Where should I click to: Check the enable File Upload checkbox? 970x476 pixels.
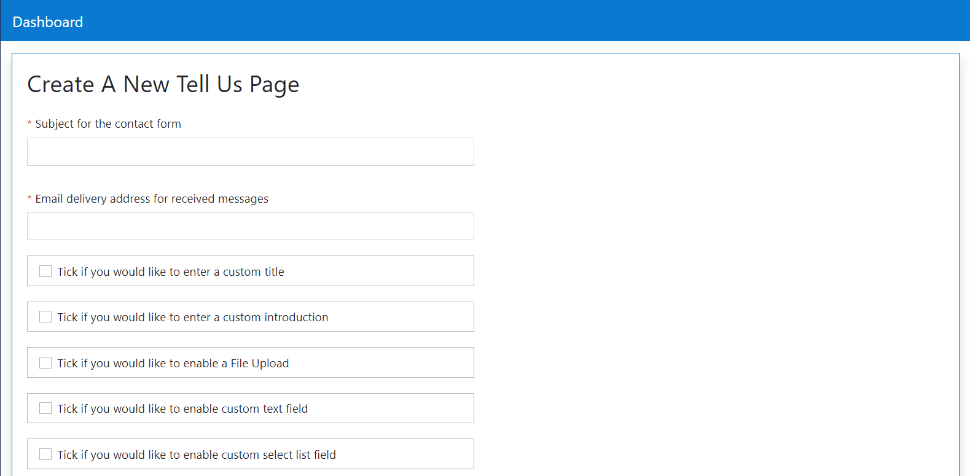click(x=45, y=363)
